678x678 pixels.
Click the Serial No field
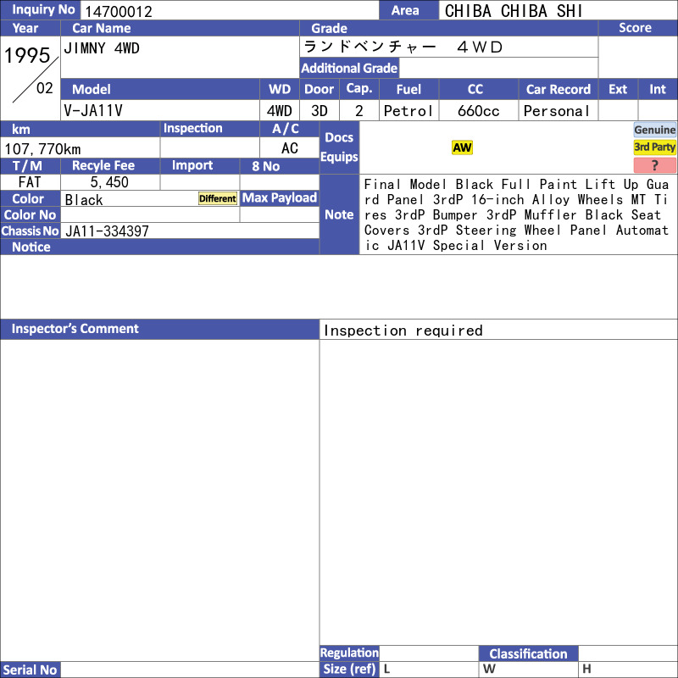(x=190, y=670)
